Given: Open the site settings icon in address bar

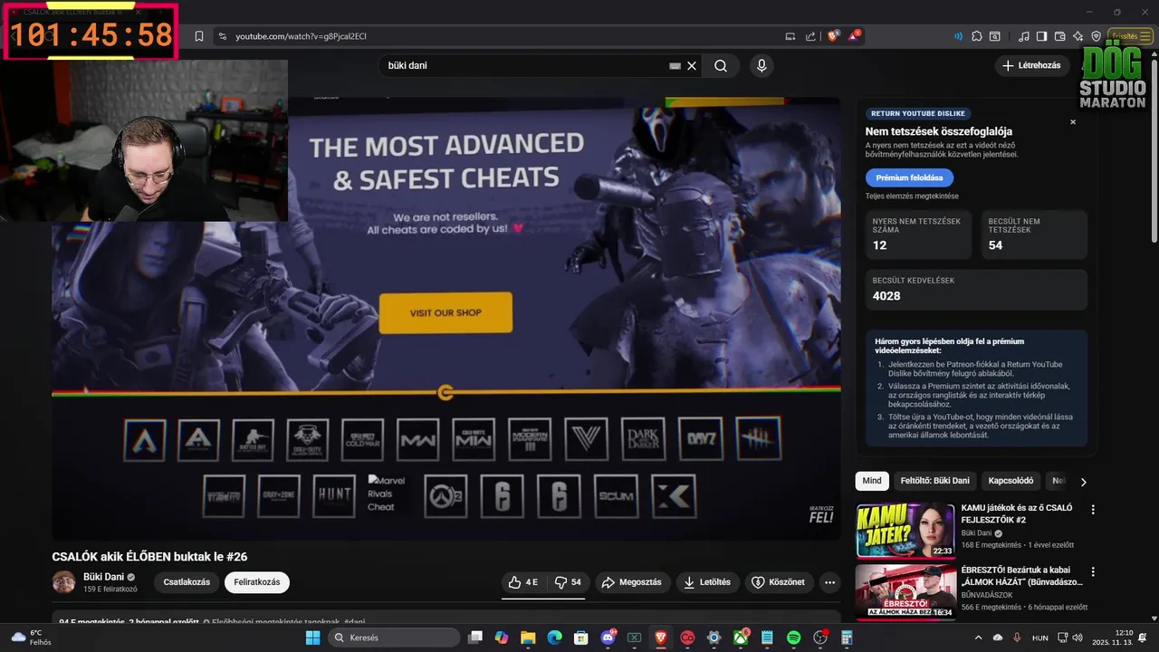Looking at the screenshot, I should [222, 36].
